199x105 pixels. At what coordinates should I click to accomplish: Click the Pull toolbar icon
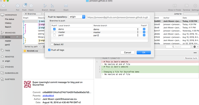[x=18, y=6]
